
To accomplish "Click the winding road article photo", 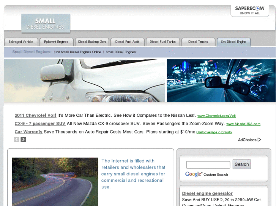I will pos(55,182).
